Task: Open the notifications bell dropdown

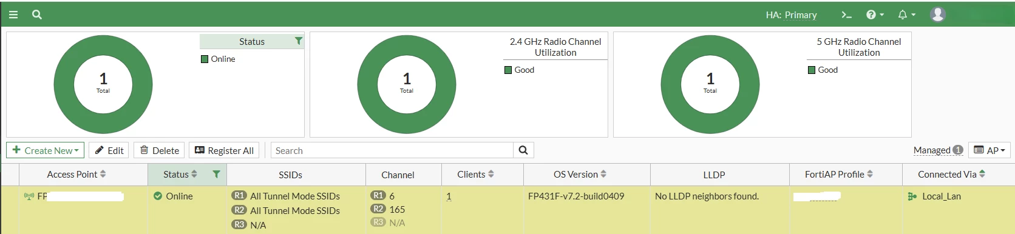Action: [x=906, y=15]
